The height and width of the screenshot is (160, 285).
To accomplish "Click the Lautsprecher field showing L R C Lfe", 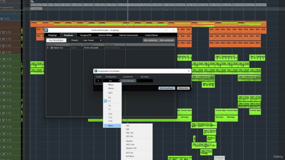I will tap(128, 81).
